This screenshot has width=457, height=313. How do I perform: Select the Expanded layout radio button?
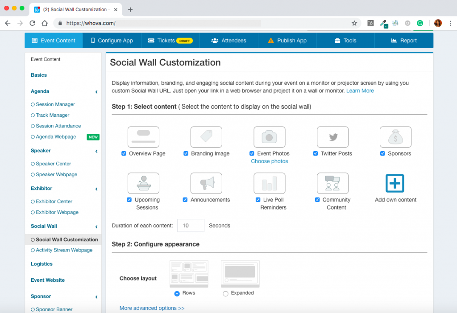pos(225,293)
